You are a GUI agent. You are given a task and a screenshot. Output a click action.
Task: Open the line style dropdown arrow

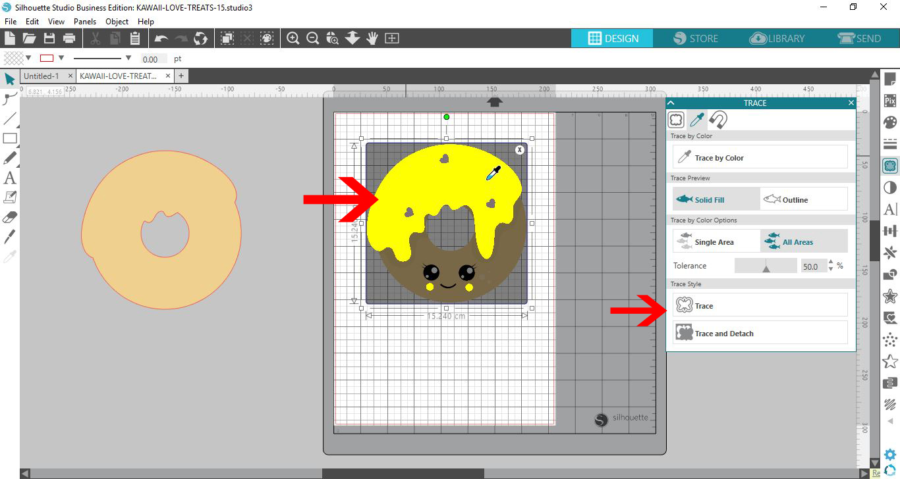pos(128,58)
